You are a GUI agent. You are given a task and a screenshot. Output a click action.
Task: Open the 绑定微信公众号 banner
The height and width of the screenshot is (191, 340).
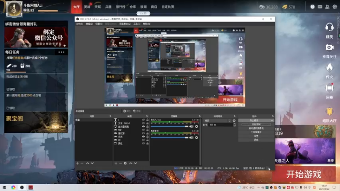tap(36, 37)
